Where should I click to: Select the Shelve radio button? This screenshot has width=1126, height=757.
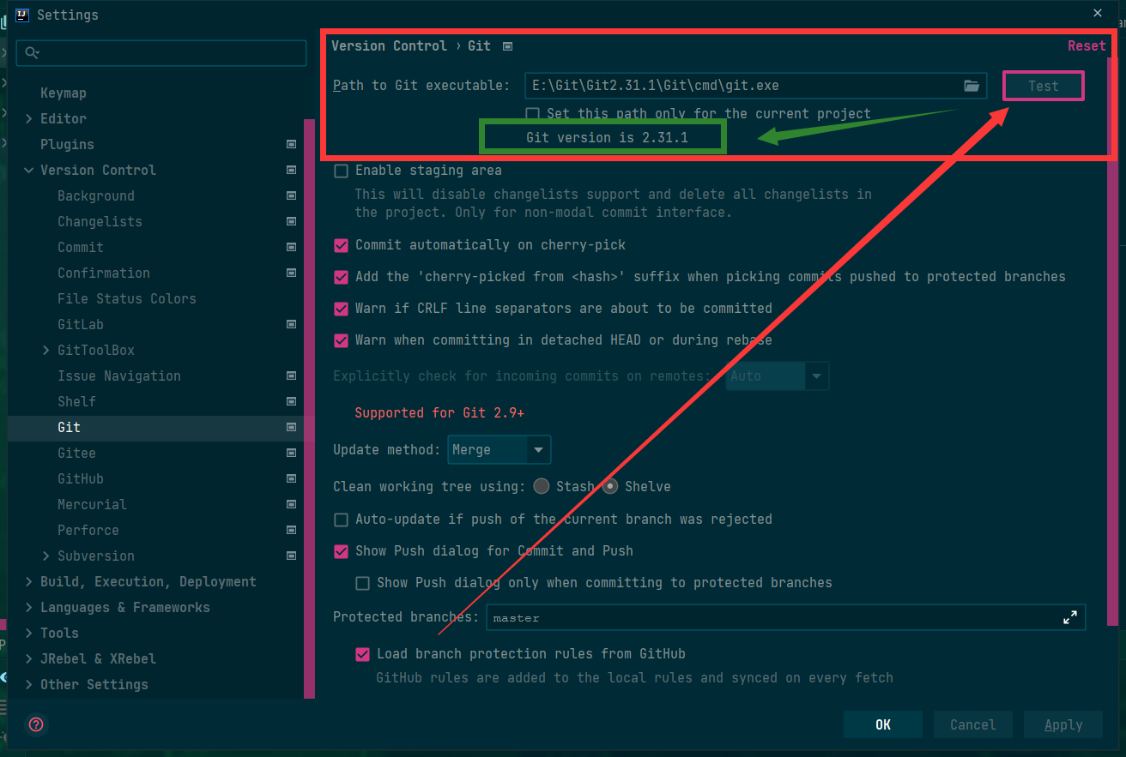click(610, 486)
